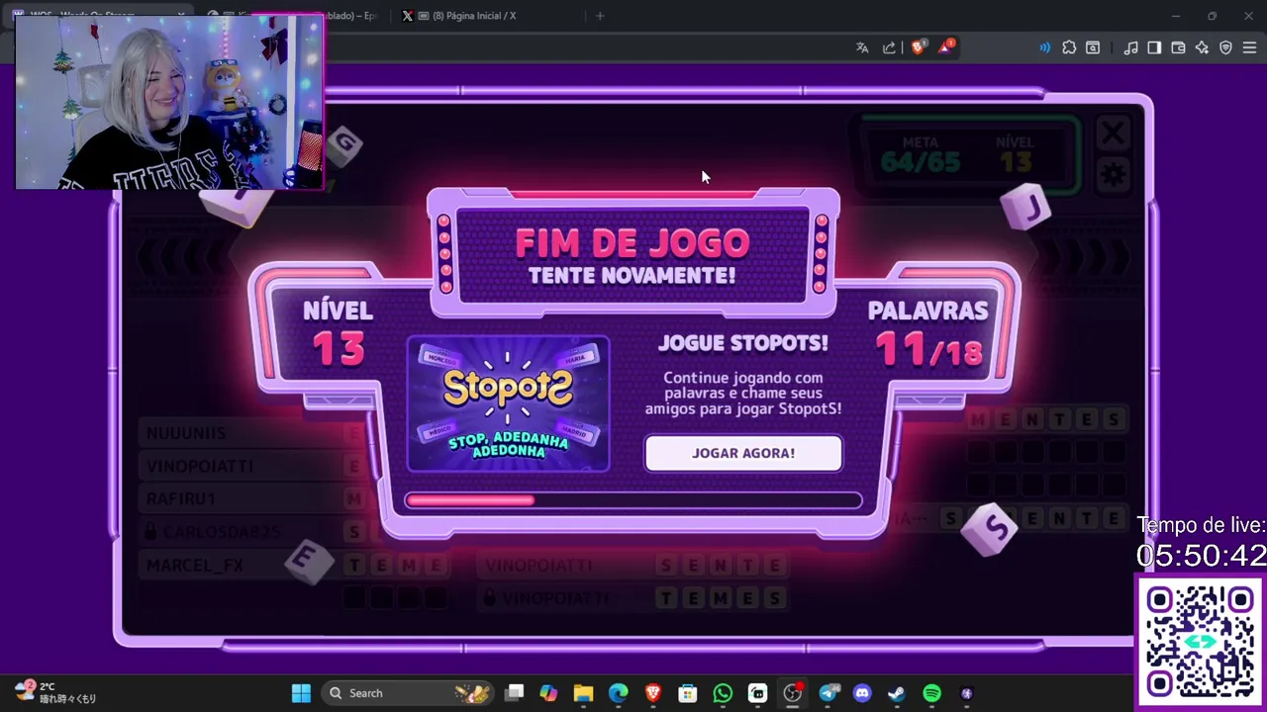
Task: Click the StopotS loading progress bar
Action: [633, 500]
